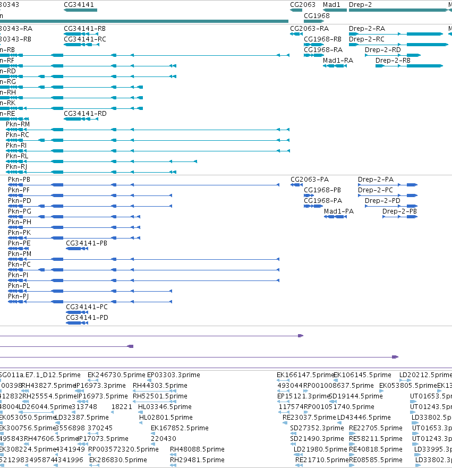Click protein Drep-2-PD

[x=382, y=201]
